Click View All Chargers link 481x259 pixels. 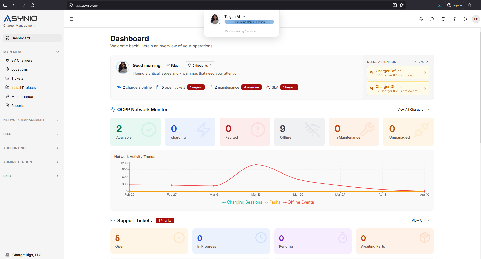click(x=413, y=110)
